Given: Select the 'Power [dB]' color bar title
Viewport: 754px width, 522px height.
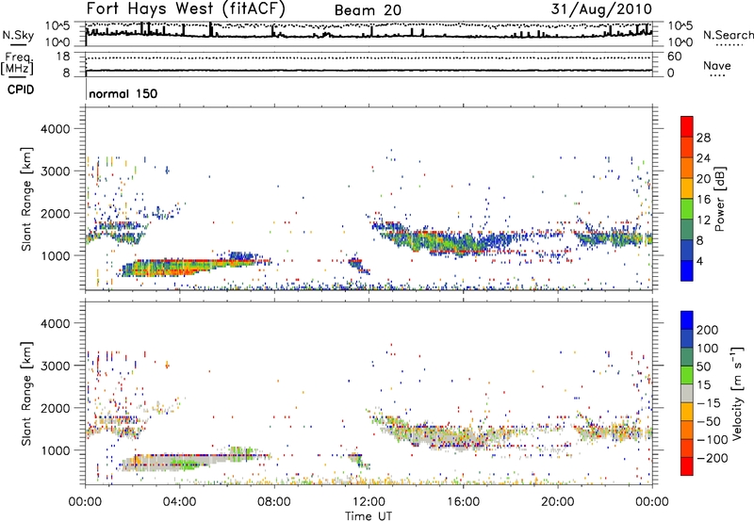Looking at the screenshot, I should (x=719, y=199).
